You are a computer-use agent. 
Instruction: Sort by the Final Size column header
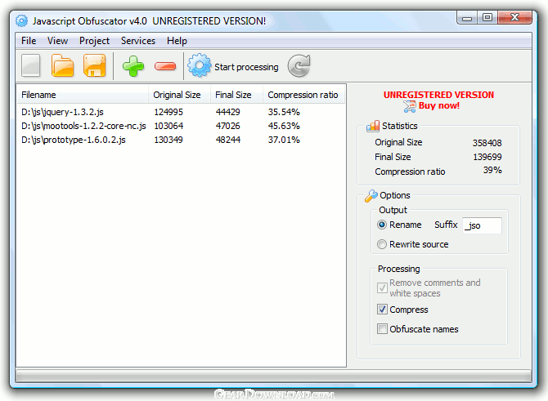point(236,95)
